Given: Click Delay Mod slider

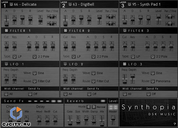Looking at the screenshot, I should 39,120.
